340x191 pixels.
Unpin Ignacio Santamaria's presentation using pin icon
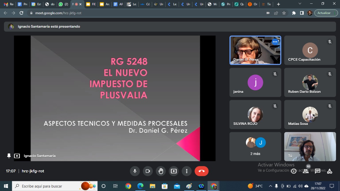point(9,156)
